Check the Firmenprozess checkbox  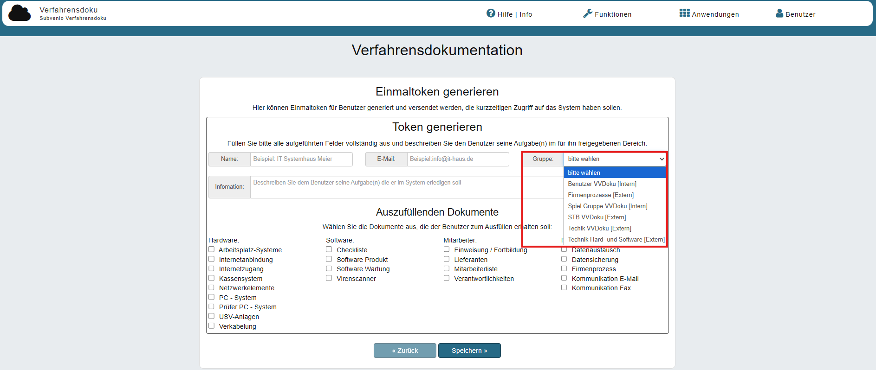(564, 268)
